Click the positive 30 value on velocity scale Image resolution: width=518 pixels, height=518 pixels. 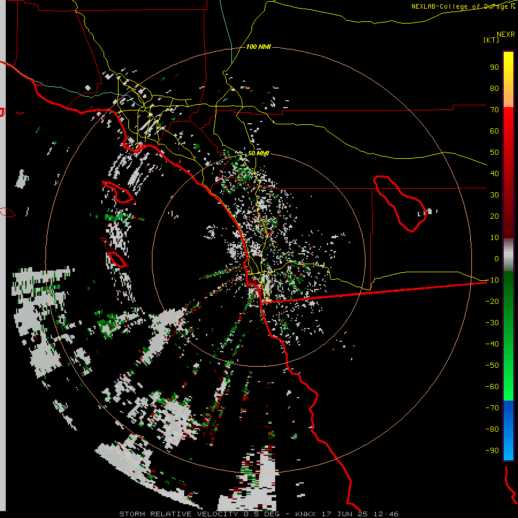point(494,195)
